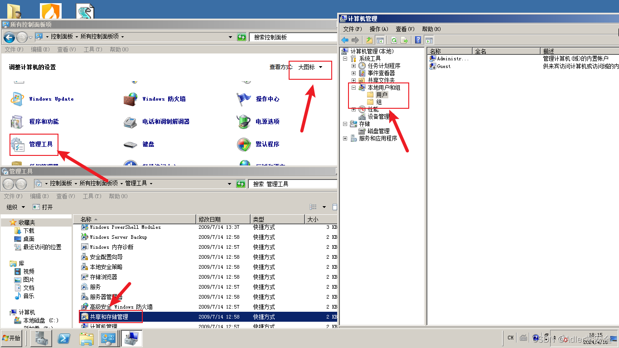Select the 组 folder in the tree
619x348 pixels.
pyautogui.click(x=375, y=102)
